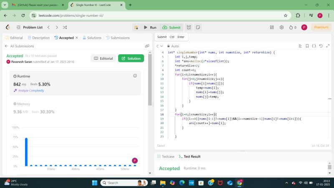Click the green Submit button
The image size is (334, 188).
point(171,27)
